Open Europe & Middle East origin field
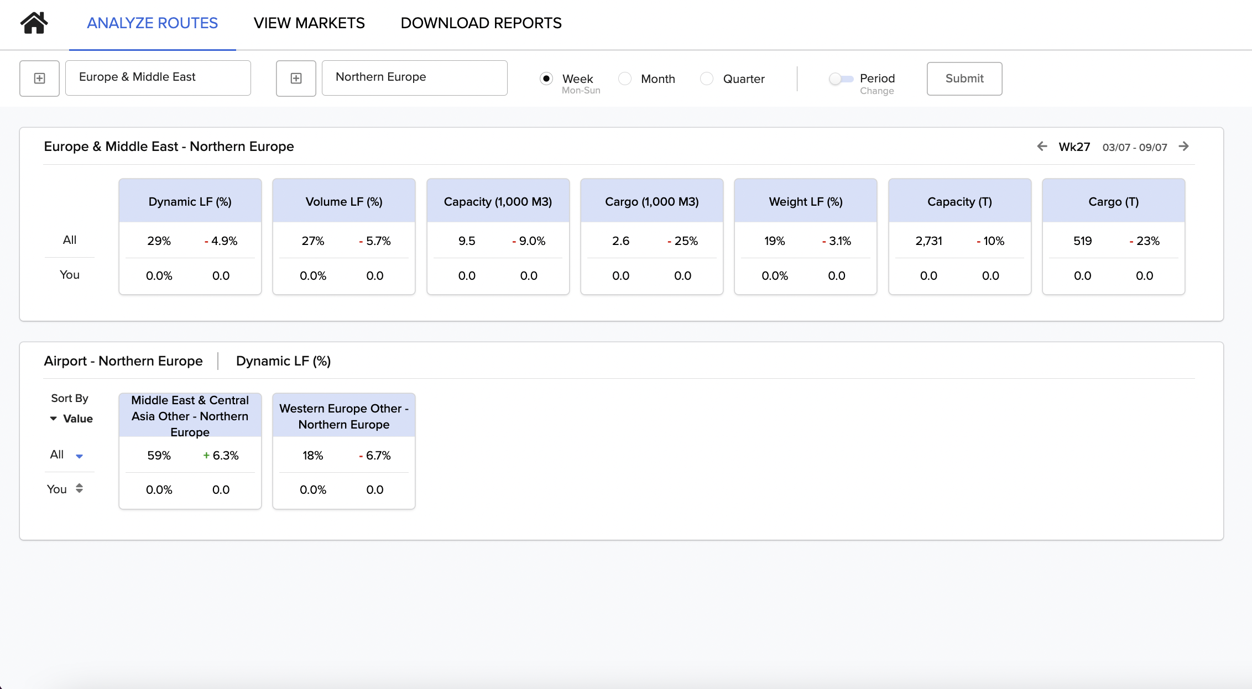 click(158, 78)
